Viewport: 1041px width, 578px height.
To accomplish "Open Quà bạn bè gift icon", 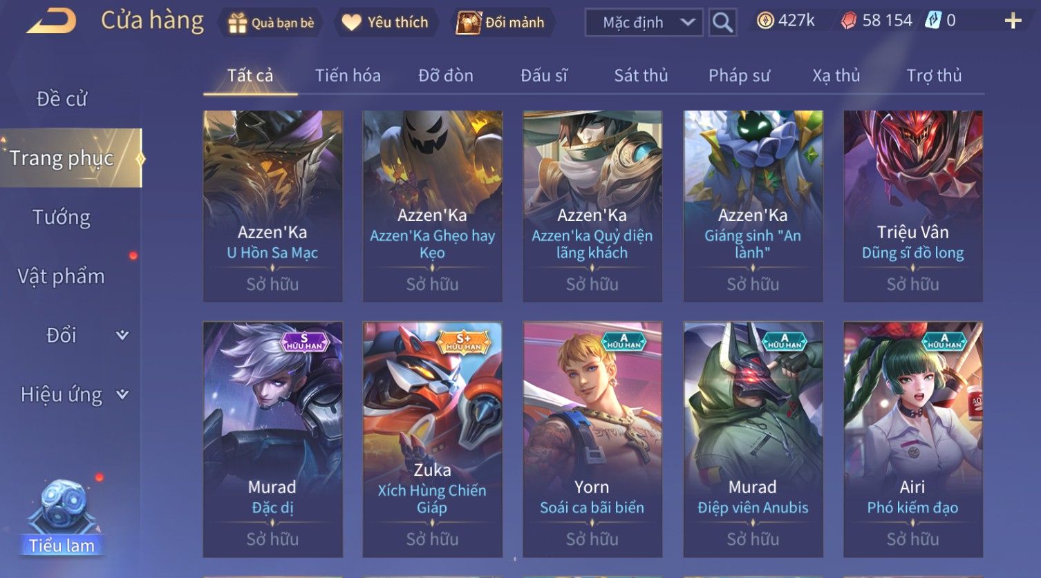I will 238,23.
